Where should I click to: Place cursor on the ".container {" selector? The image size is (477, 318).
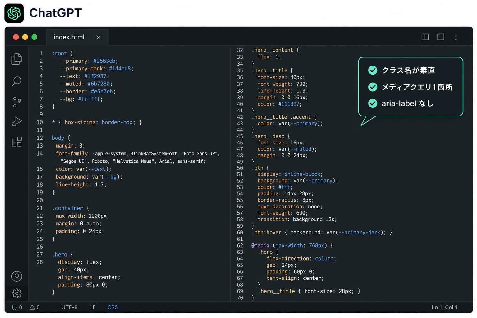tap(71, 208)
